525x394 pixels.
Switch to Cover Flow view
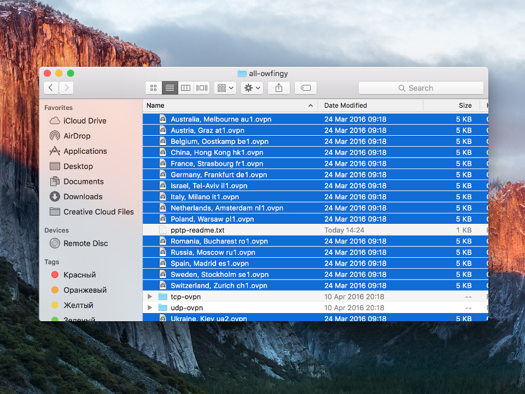pos(202,88)
